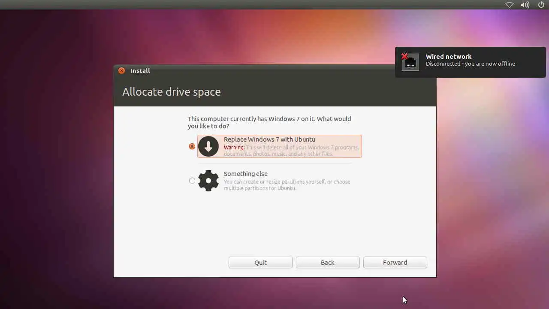Image resolution: width=549 pixels, height=309 pixels.
Task: Click the down-arrow Replace Windows icon
Action: [x=208, y=146]
